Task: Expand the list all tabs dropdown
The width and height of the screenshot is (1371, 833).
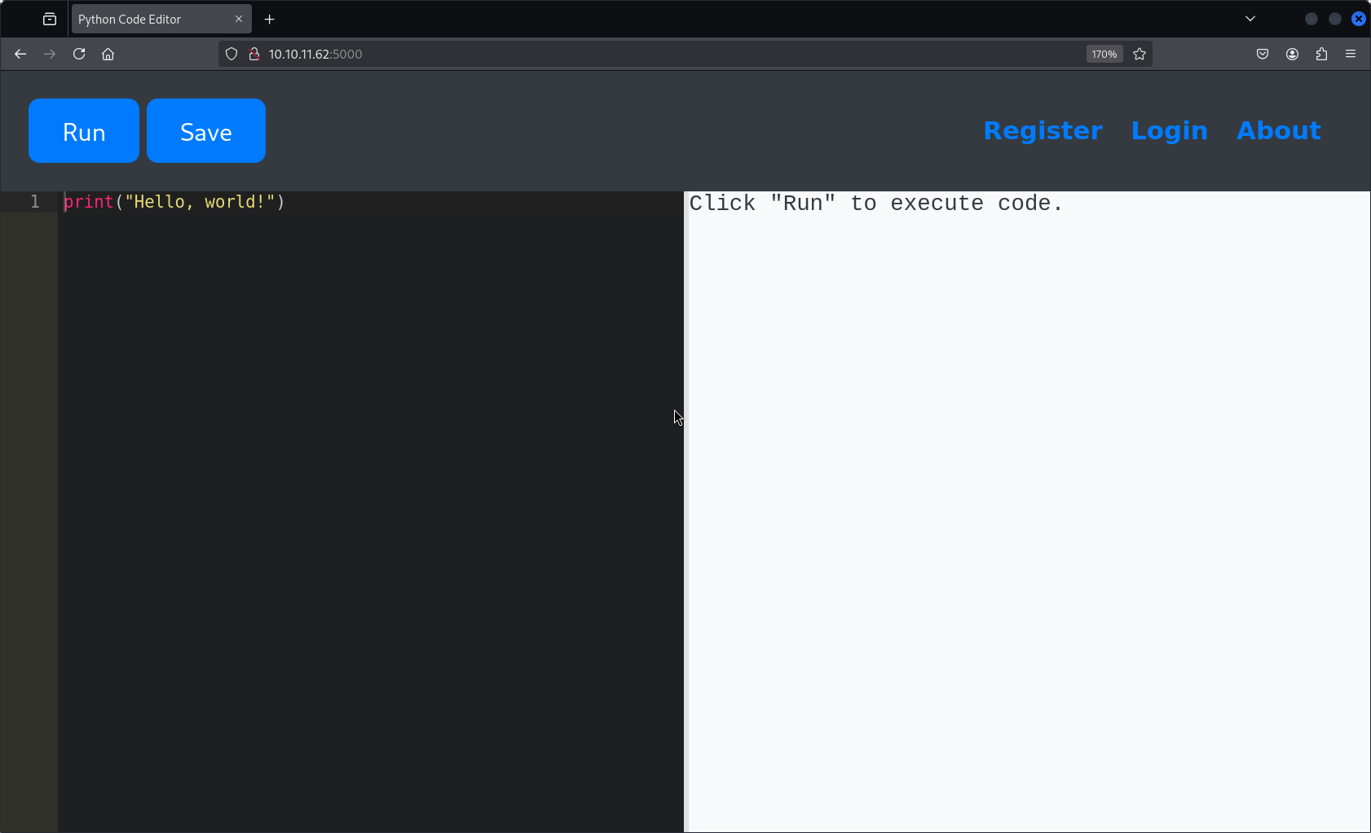Action: (1250, 19)
